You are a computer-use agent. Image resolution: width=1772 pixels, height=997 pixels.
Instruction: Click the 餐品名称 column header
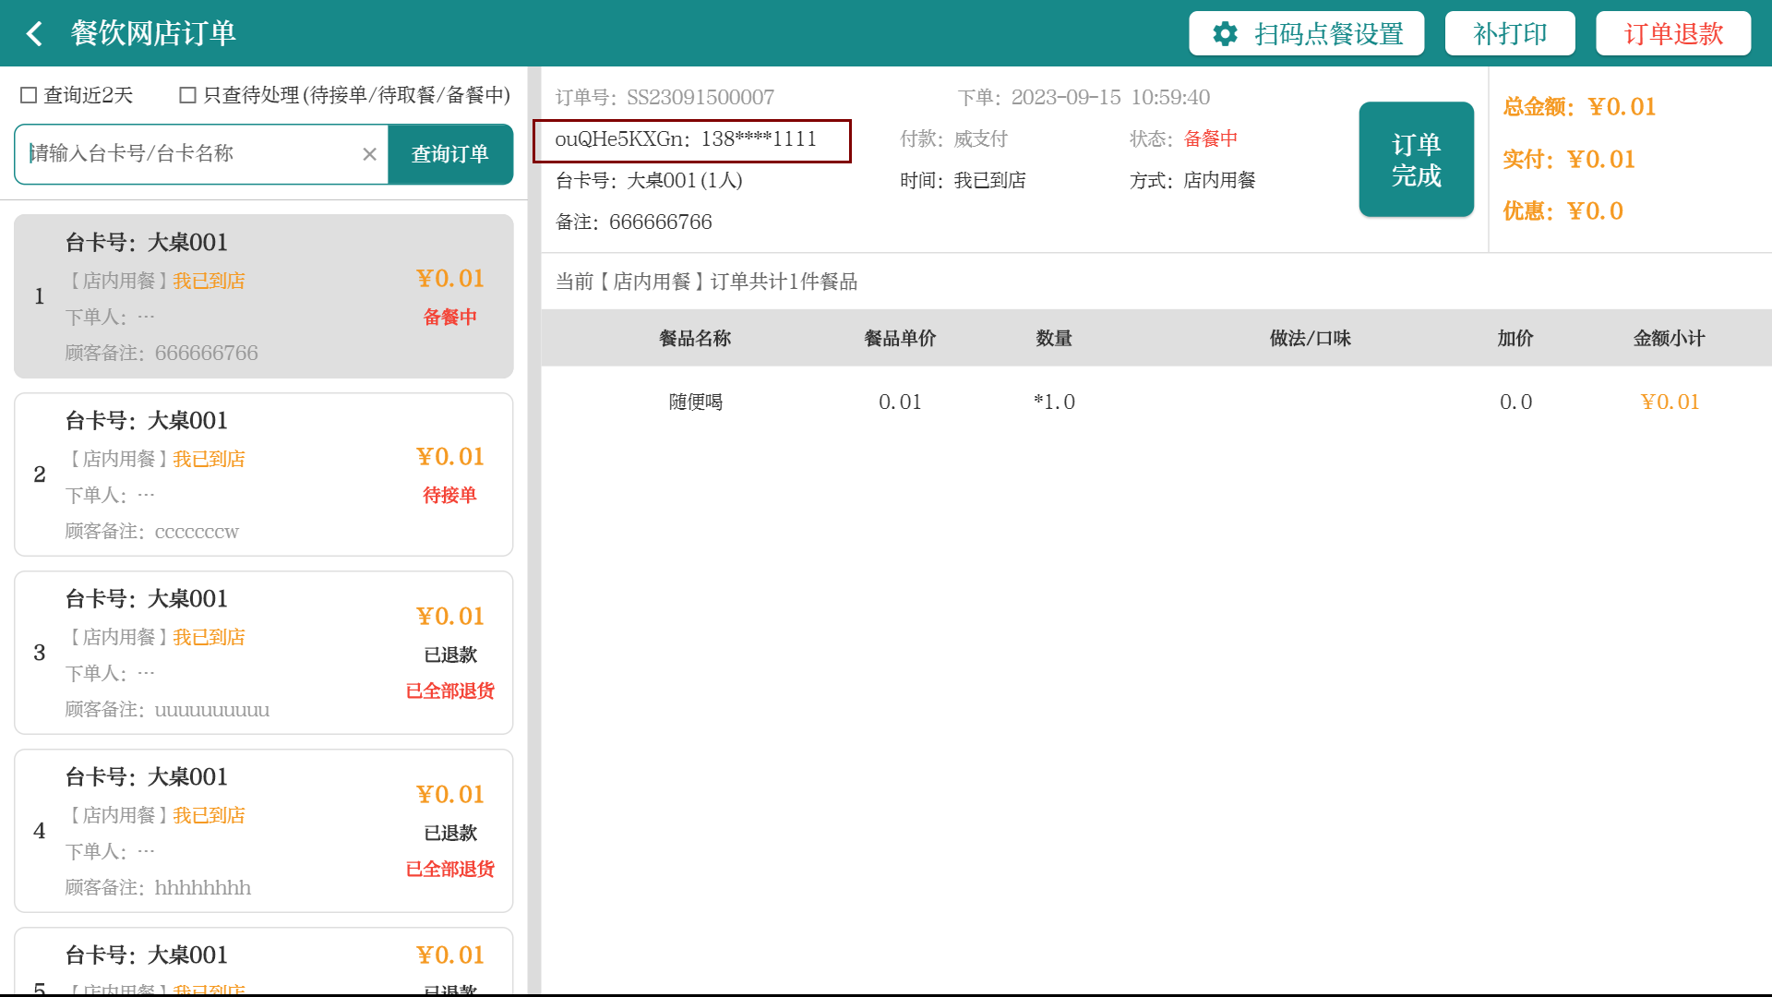[x=694, y=338]
